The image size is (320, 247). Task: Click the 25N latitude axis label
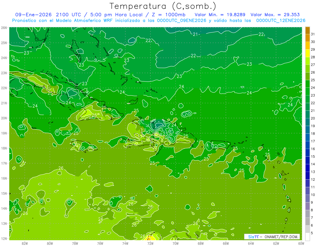coord(4,43)
